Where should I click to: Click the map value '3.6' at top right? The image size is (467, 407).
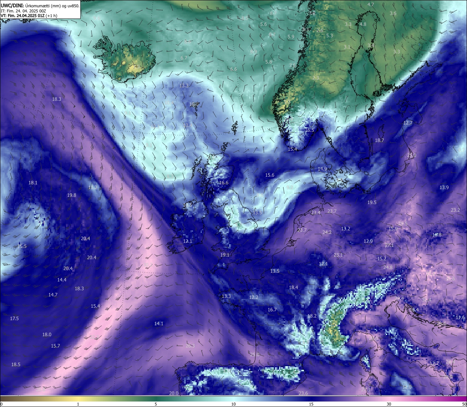click(393, 14)
